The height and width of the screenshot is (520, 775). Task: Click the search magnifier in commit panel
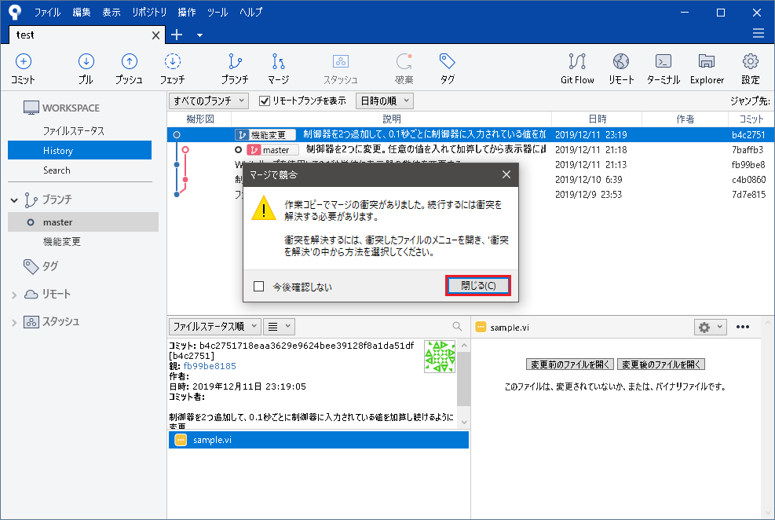point(457,326)
